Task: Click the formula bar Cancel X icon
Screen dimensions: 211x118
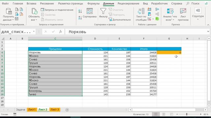Action: (46, 31)
